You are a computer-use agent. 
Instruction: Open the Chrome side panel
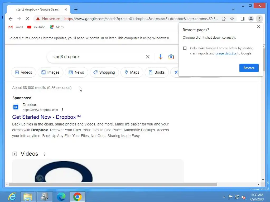pos(243,19)
